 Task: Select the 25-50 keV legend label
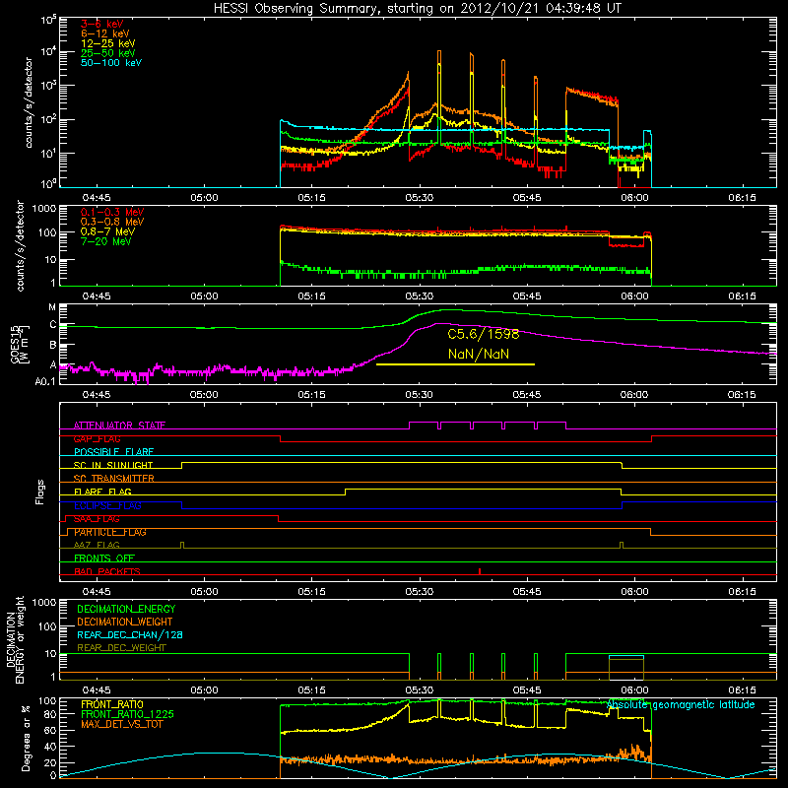pos(107,53)
